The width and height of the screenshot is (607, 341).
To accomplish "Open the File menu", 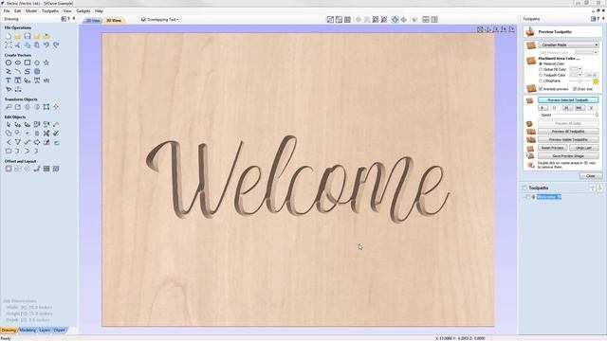I will coord(7,11).
